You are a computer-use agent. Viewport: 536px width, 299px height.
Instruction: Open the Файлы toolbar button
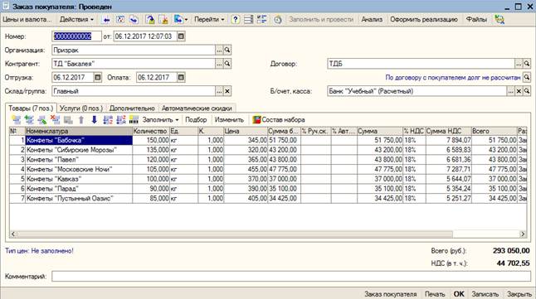tap(476, 20)
